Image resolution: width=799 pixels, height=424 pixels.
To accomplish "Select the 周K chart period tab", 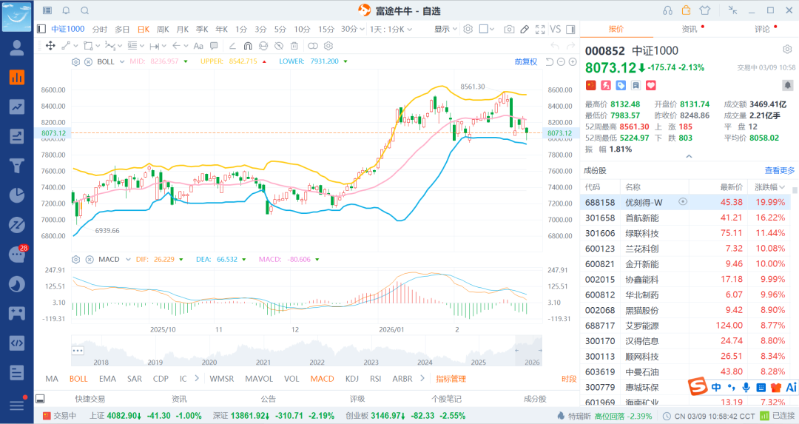I will click(163, 29).
